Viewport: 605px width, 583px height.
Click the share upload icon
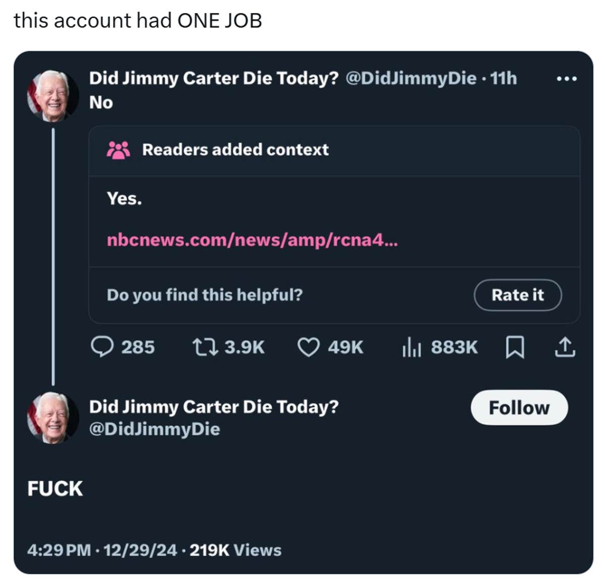[x=565, y=347]
